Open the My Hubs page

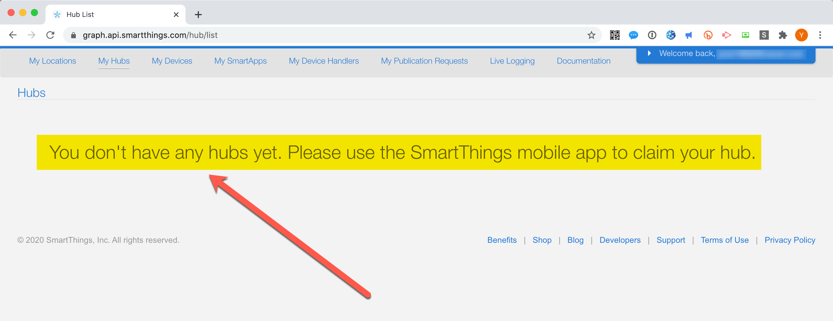click(114, 61)
